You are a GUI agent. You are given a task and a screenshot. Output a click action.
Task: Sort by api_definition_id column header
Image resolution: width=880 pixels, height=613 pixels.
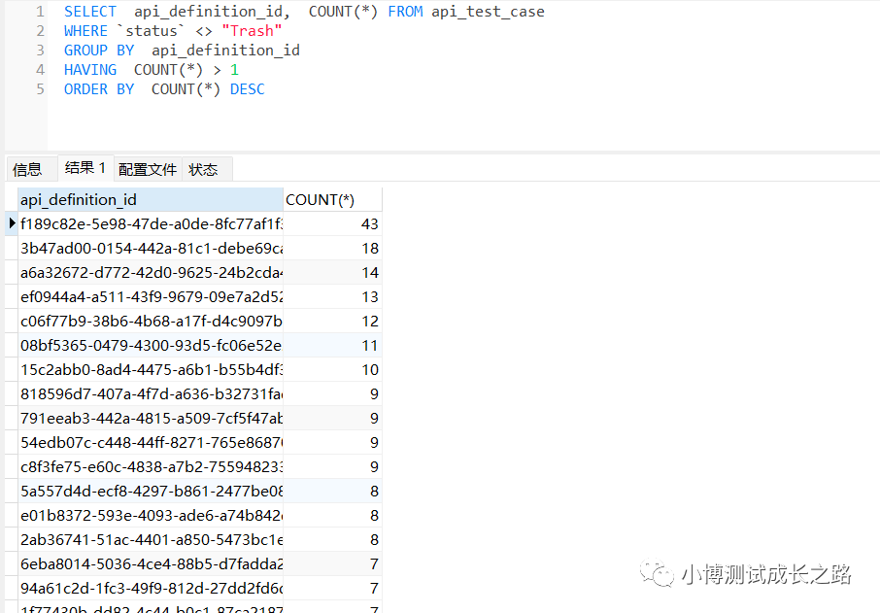tap(151, 200)
